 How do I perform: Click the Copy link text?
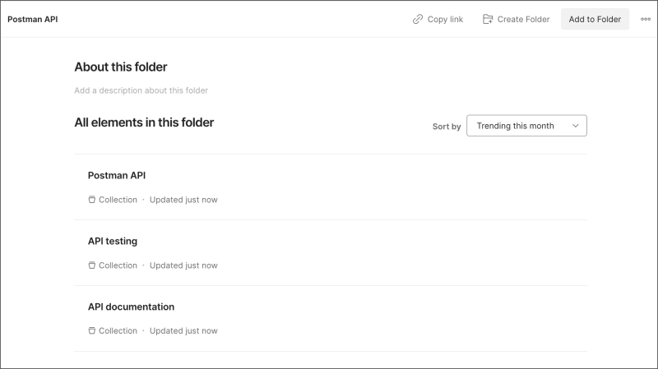coord(445,19)
